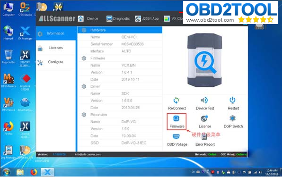Screen dimensions: 282x177
Task: Open the Computer desktop icon
Action: (x=9, y=9)
